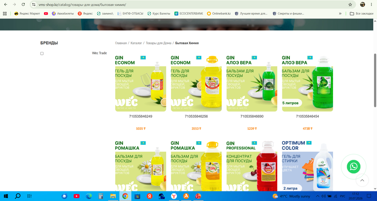Go to Главная in breadcrumb
Image resolution: width=377 pixels, height=201 pixels.
coord(121,43)
